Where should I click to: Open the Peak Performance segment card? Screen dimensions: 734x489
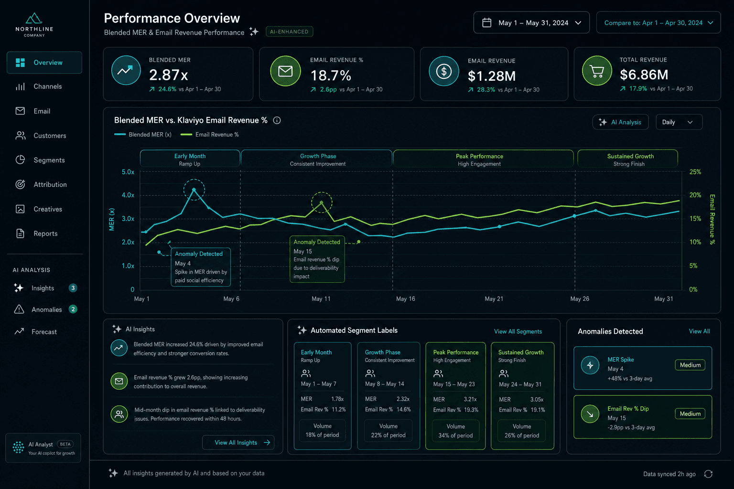tap(455, 396)
